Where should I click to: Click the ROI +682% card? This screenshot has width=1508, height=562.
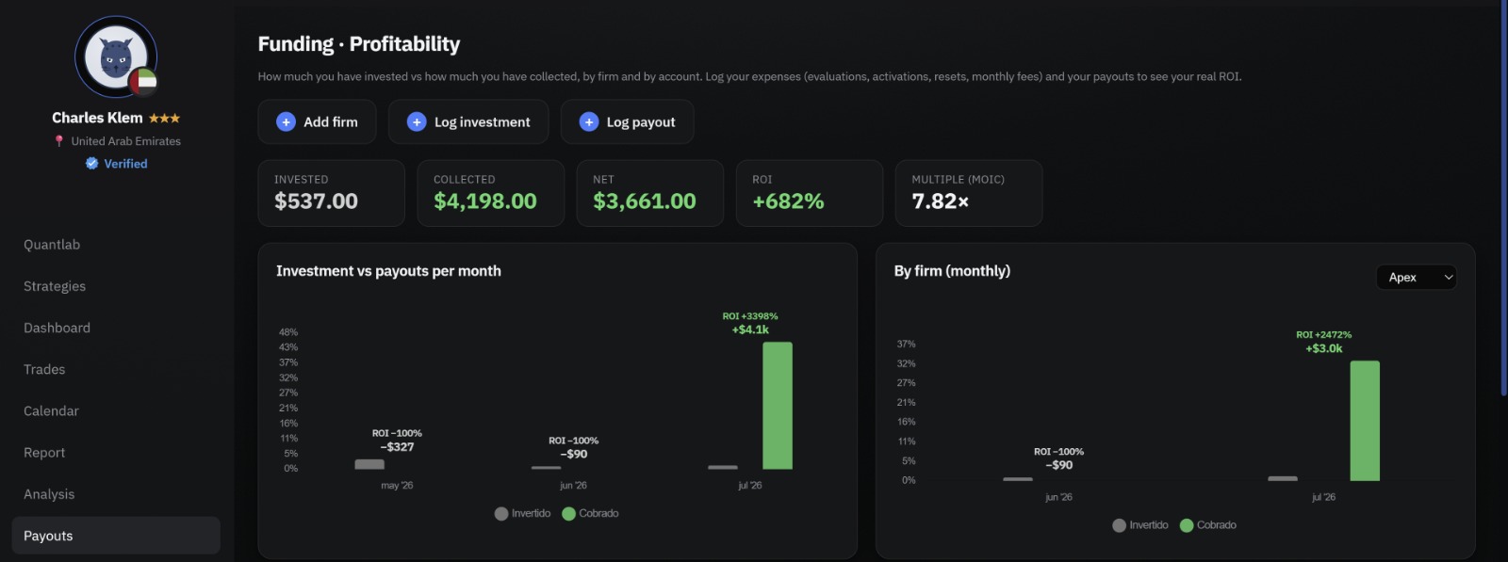809,193
